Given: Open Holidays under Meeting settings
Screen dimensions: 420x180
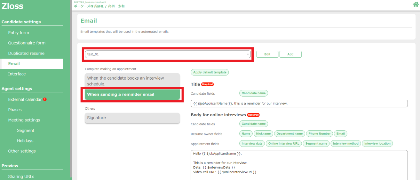Looking at the screenshot, I should point(25,141).
